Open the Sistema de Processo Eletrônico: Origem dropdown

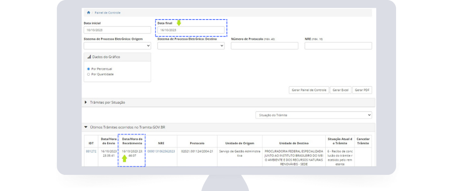pos(117,46)
